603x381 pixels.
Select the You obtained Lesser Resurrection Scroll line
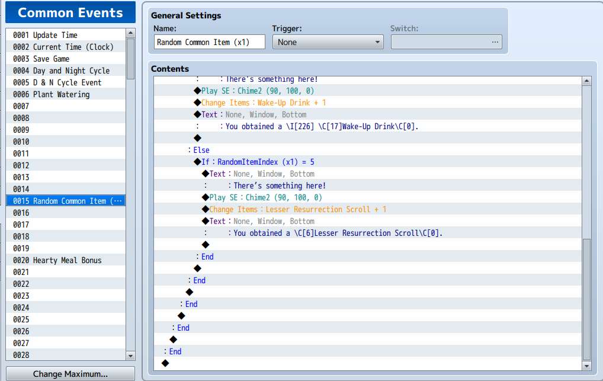(368, 233)
